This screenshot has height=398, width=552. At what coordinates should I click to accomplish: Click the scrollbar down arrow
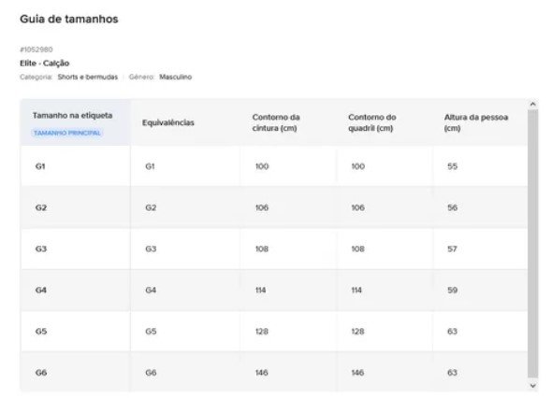click(532, 386)
